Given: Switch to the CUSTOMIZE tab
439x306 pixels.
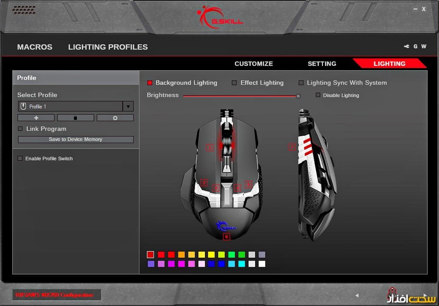Looking at the screenshot, I should point(253,64).
